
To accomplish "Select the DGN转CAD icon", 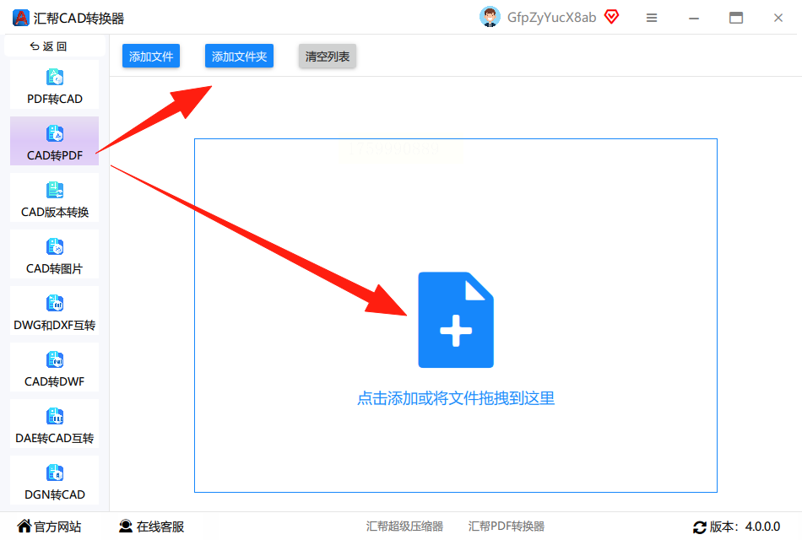I will (x=55, y=473).
